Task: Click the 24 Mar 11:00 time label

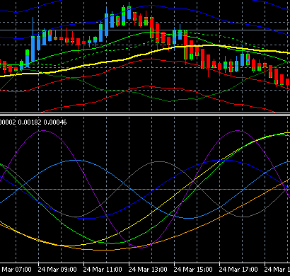Action: pos(103,270)
